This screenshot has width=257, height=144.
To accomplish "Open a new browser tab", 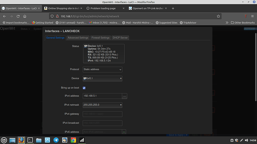I will [x=173, y=8].
